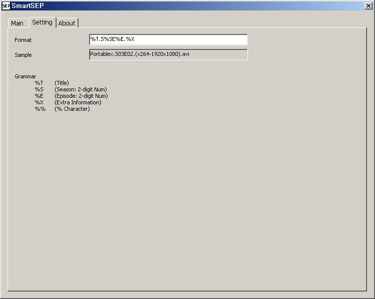Image resolution: width=375 pixels, height=299 pixels.
Task: Click the (% Character) description
Action: pos(72,109)
